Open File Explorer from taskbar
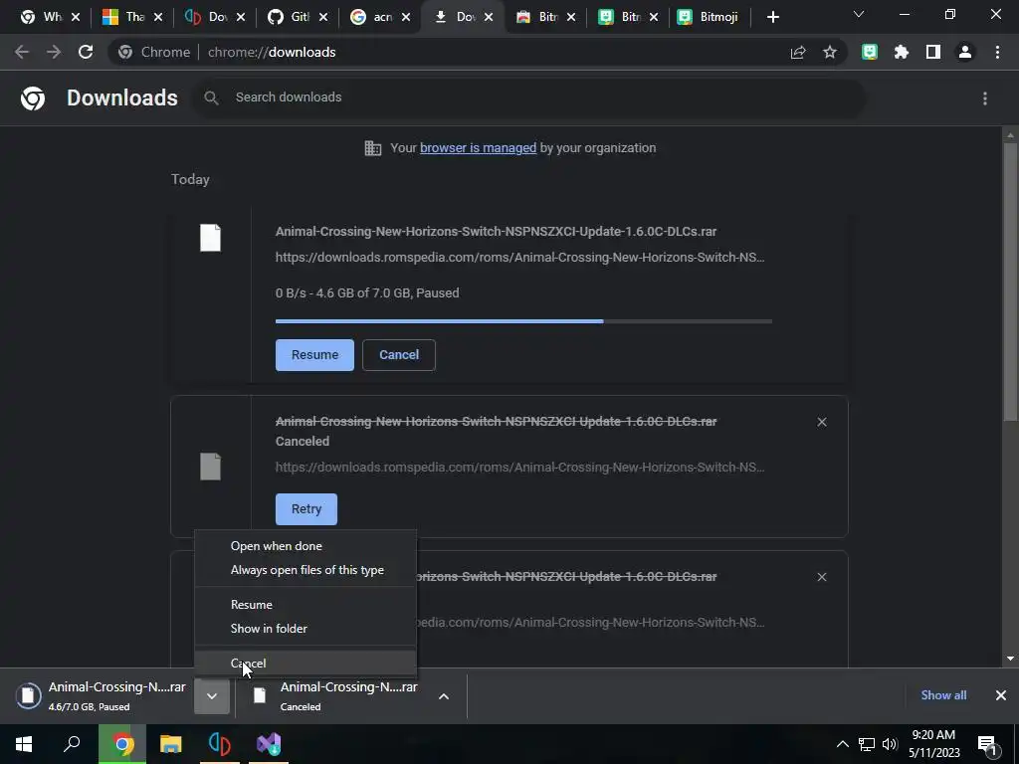 pos(170,744)
